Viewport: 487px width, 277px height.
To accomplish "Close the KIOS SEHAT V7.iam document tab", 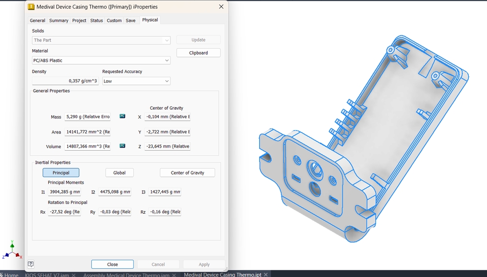I will (x=74, y=275).
